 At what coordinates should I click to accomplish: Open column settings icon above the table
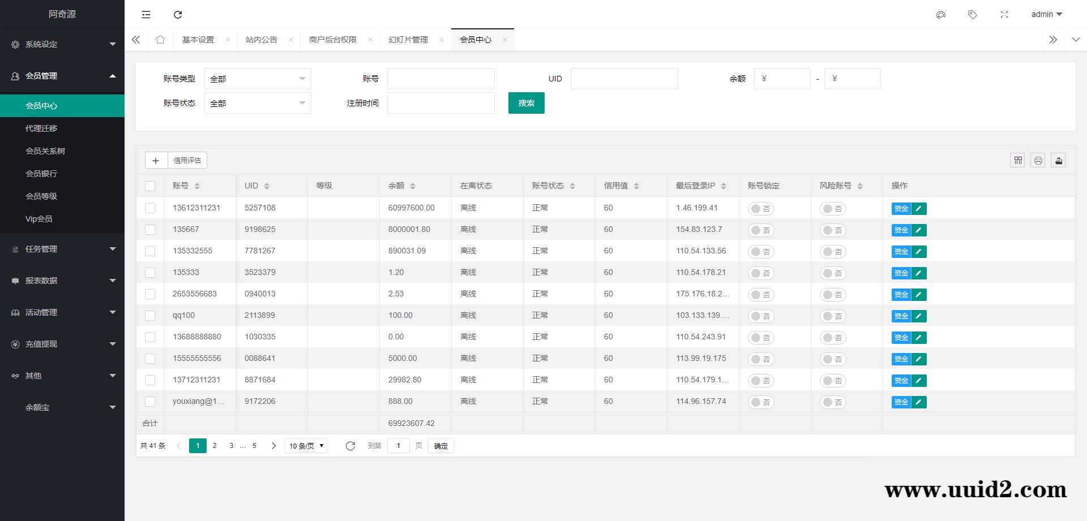[1017, 160]
